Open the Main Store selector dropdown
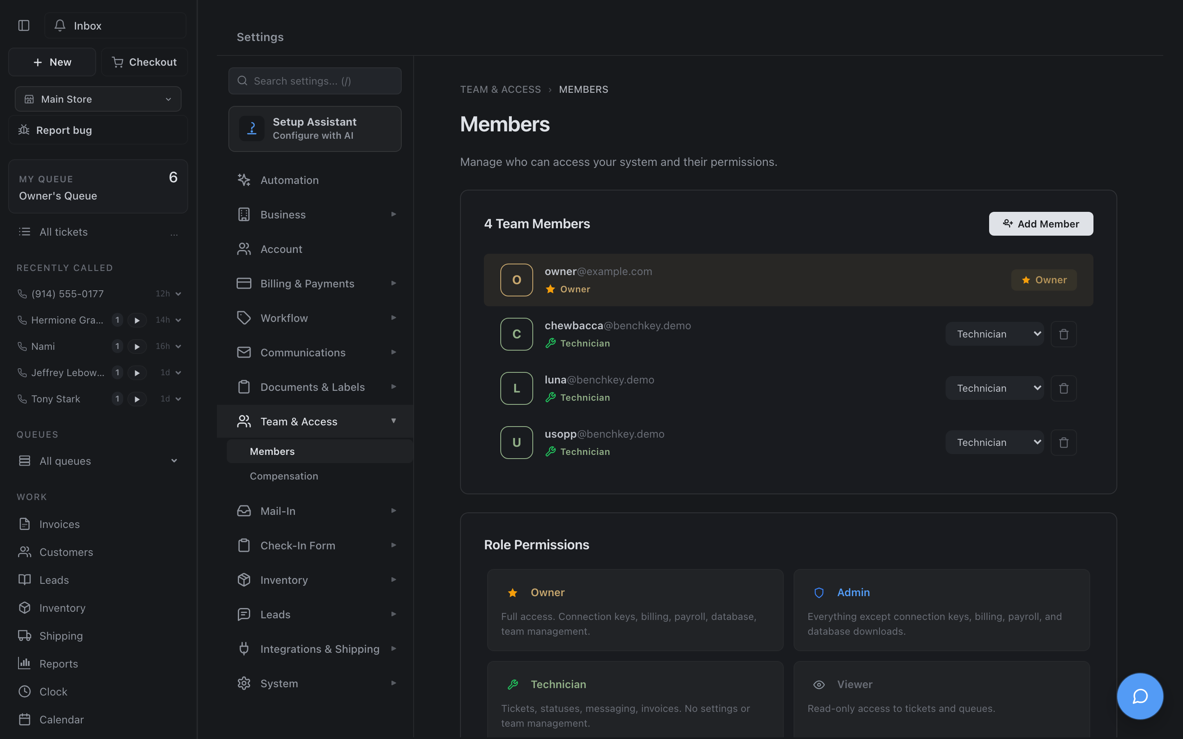 click(x=98, y=99)
